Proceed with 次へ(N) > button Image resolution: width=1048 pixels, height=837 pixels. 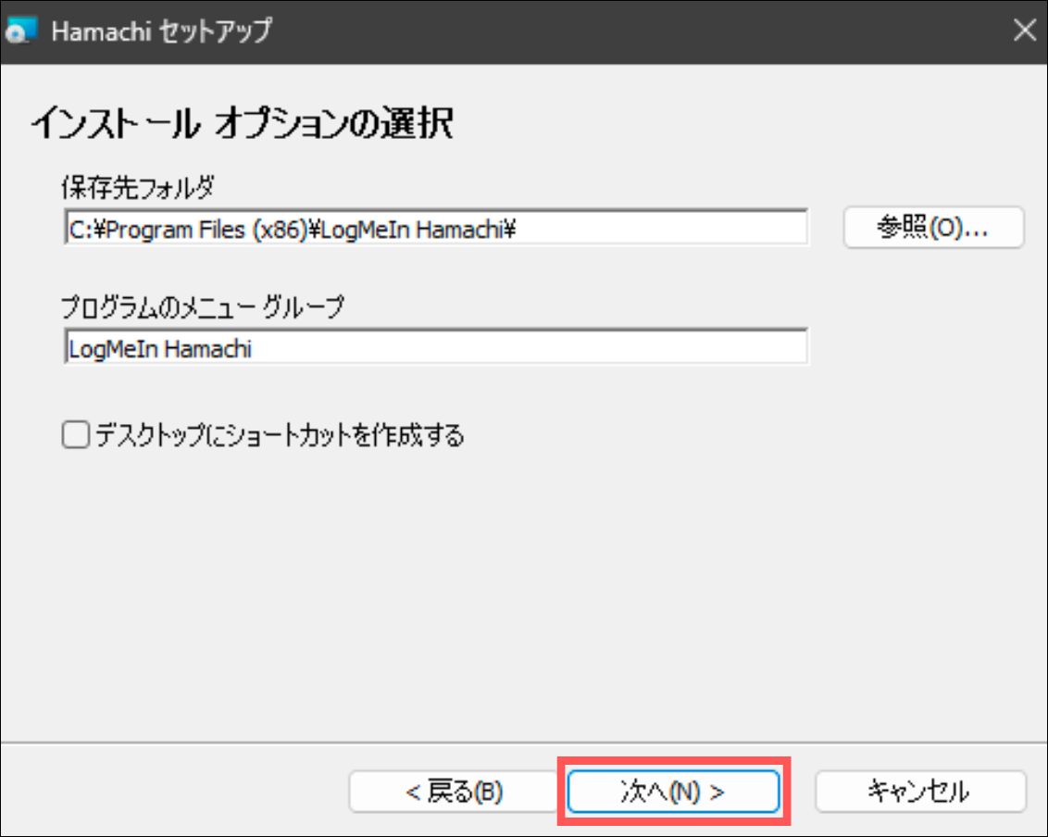[x=674, y=792]
